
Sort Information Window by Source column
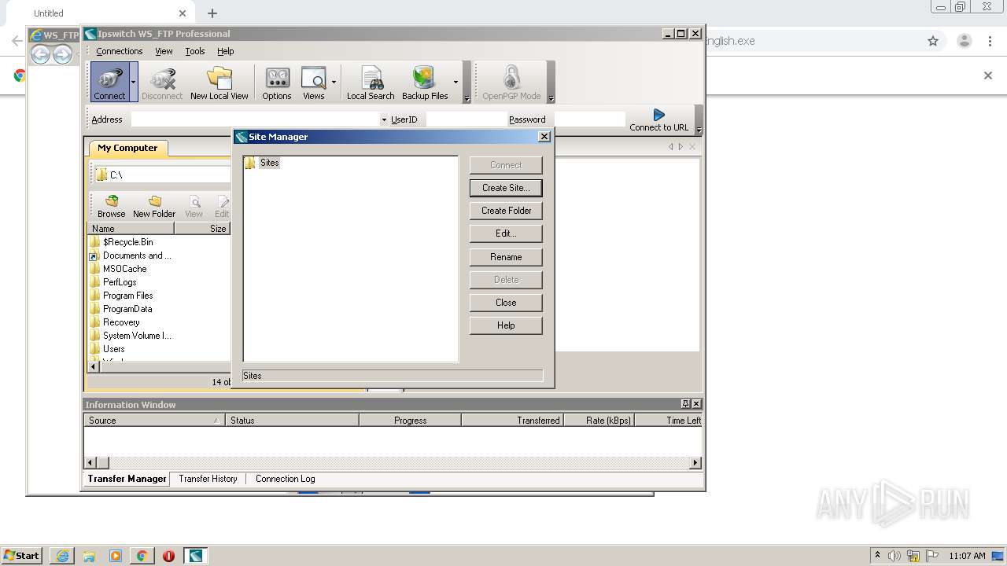point(154,421)
